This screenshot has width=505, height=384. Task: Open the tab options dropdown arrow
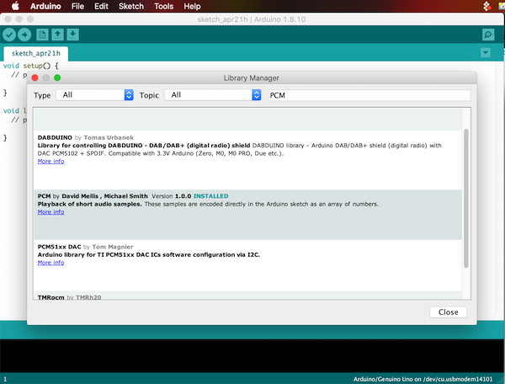point(486,52)
